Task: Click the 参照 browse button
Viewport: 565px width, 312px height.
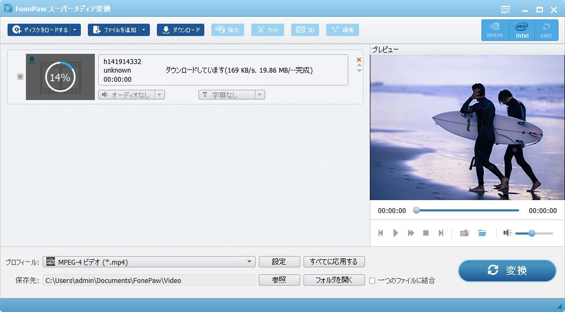Action: [x=279, y=280]
